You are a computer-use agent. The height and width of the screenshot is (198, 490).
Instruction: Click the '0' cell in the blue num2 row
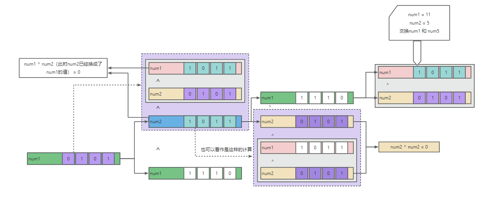(204, 122)
